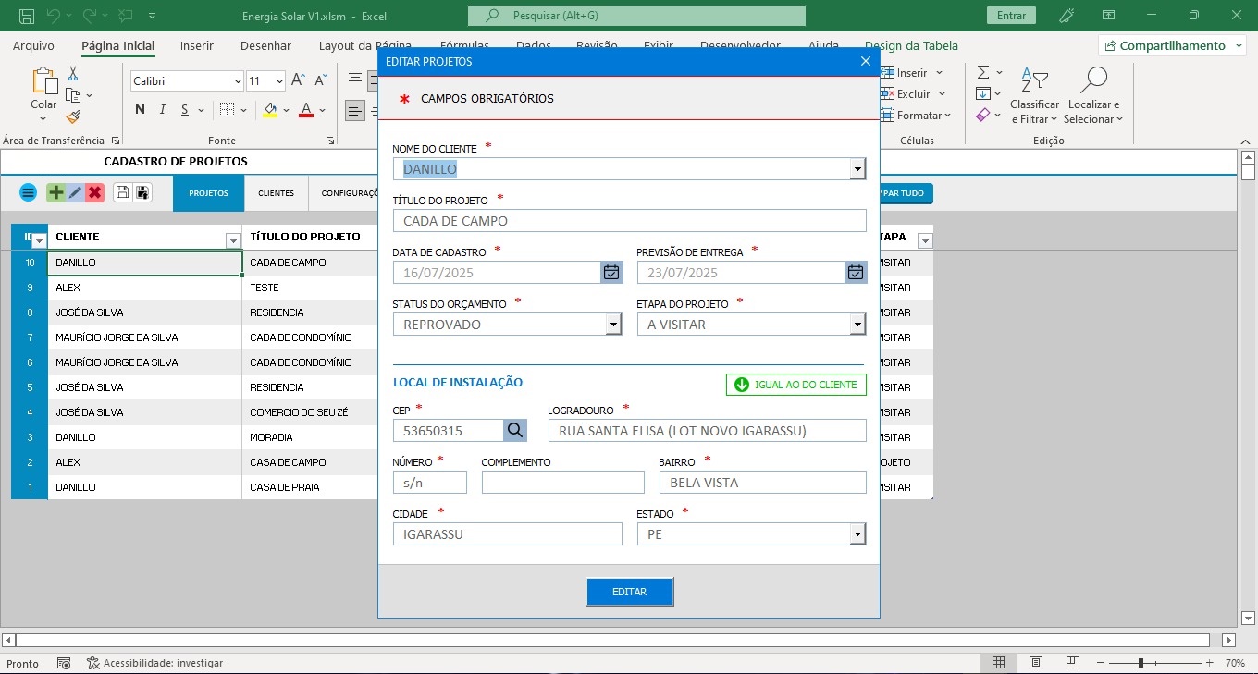Click the undo arrow in title bar
The height and width of the screenshot is (674, 1258).
53,16
